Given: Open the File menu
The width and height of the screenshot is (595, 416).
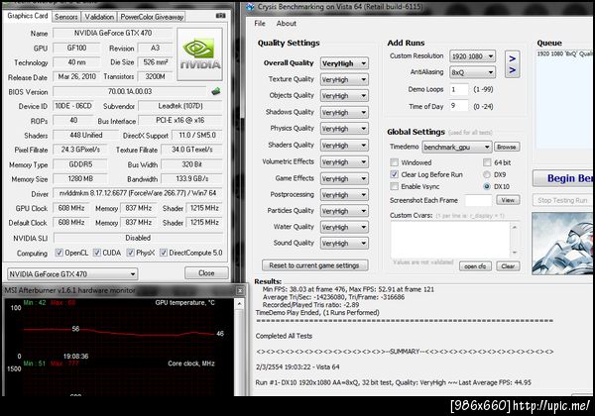Looking at the screenshot, I should tap(260, 24).
